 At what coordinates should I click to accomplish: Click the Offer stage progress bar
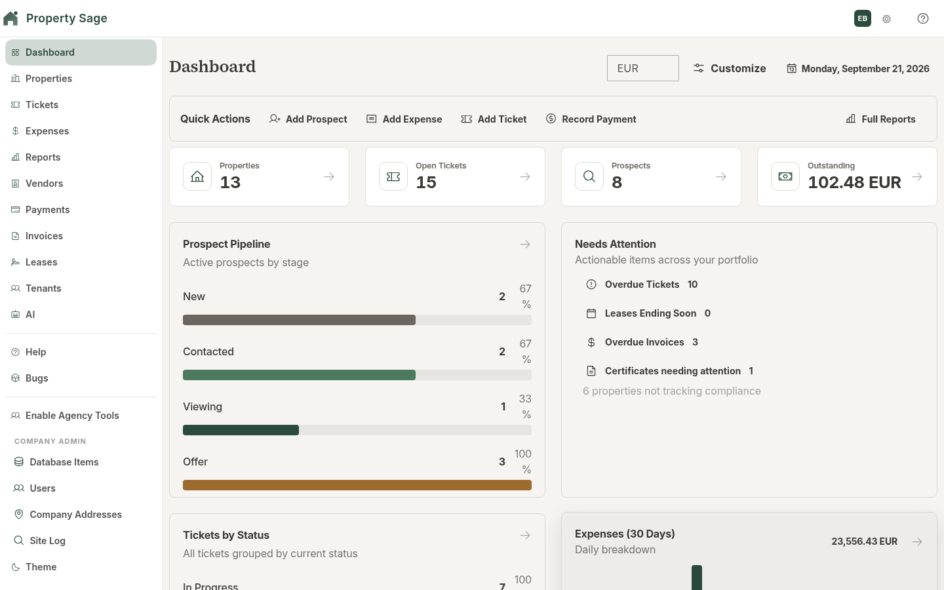357,485
